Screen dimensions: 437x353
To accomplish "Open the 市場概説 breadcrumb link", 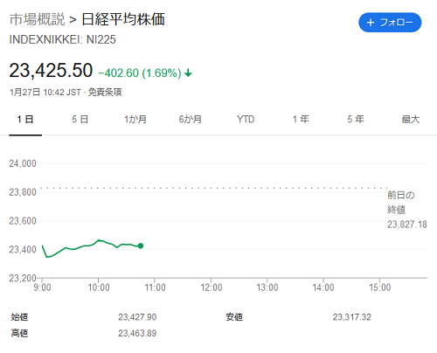I will 37,19.
